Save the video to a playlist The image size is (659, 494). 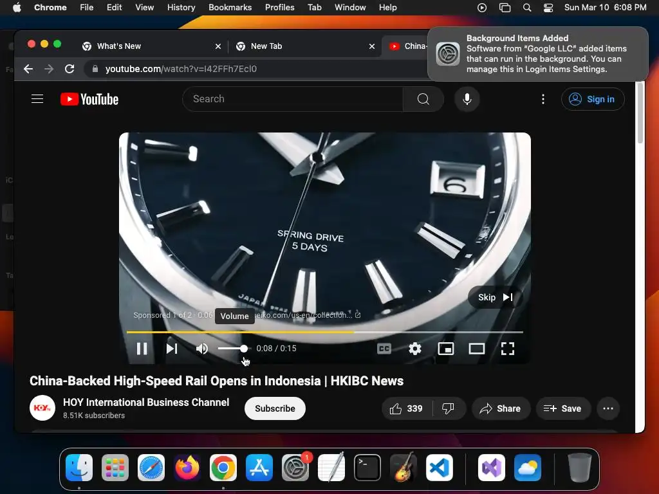click(x=562, y=408)
